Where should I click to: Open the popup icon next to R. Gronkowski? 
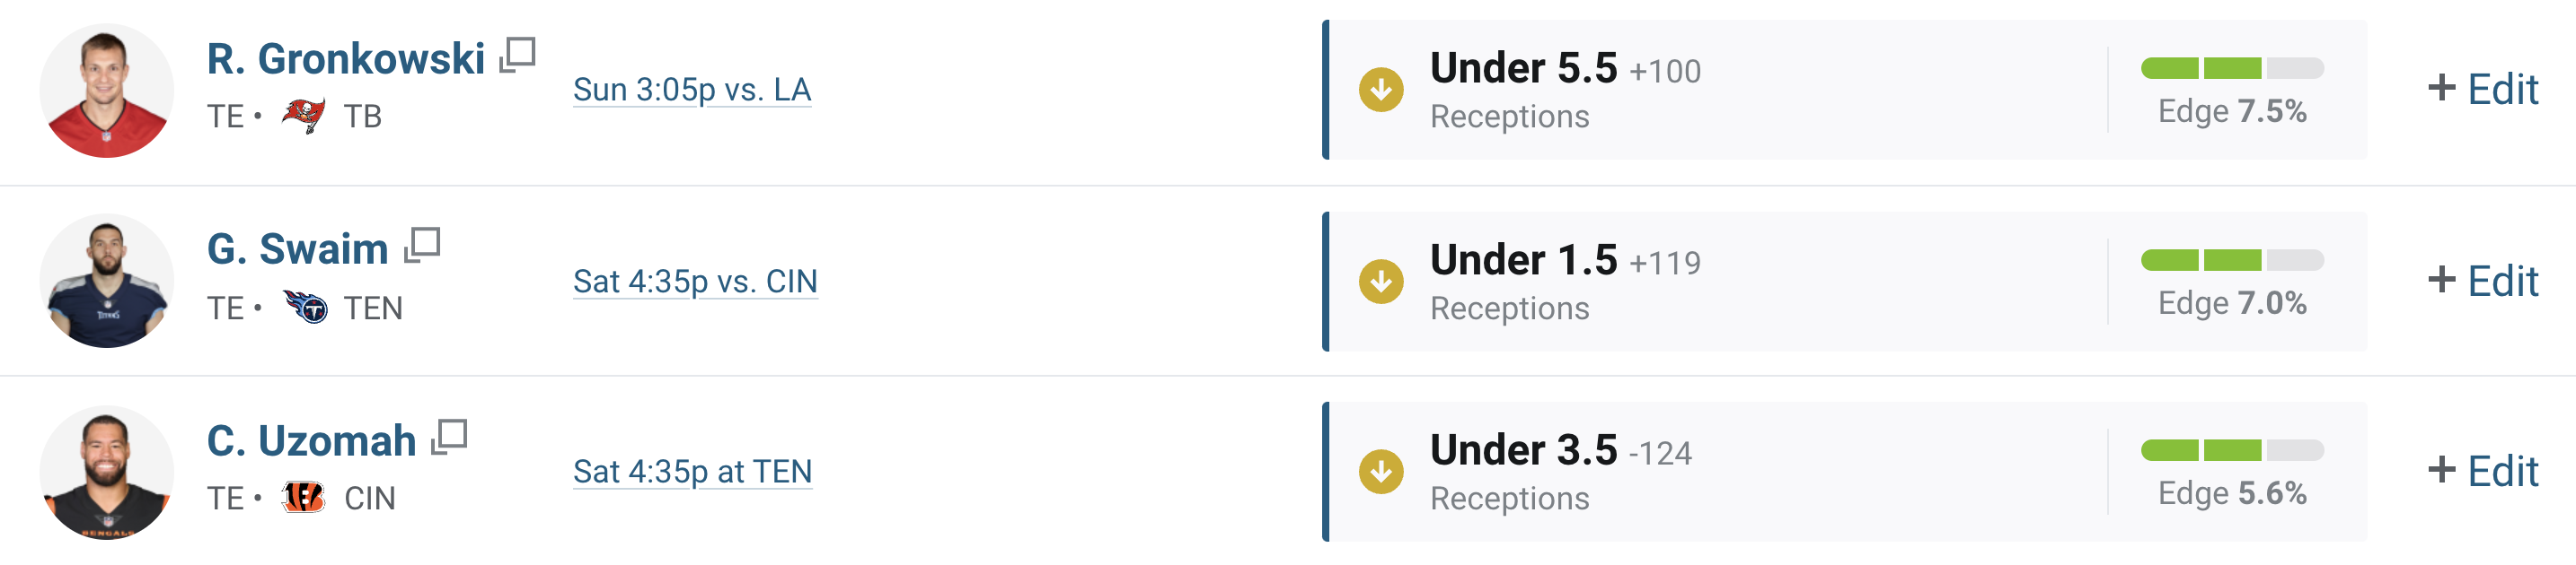(517, 55)
